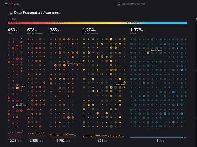
Task: Open the Filter funnel icon
Action: tap(9, 19)
